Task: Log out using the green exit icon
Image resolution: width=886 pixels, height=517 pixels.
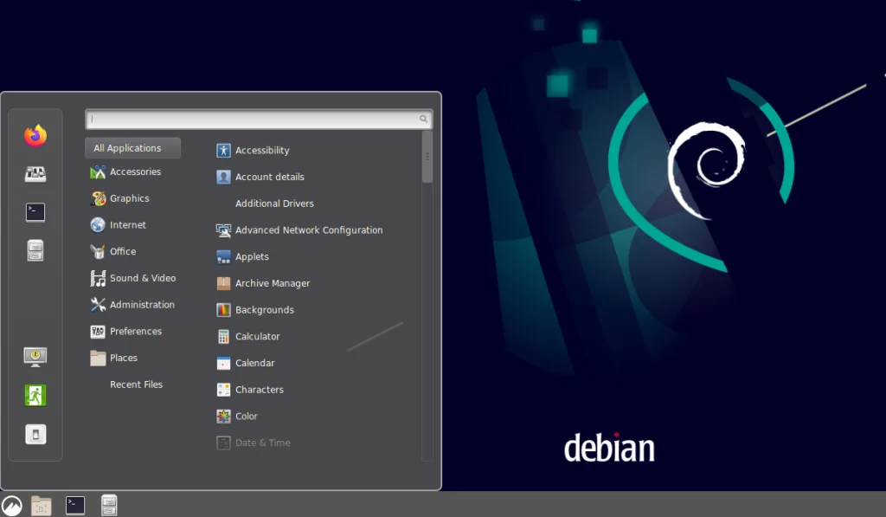Action: [x=35, y=395]
